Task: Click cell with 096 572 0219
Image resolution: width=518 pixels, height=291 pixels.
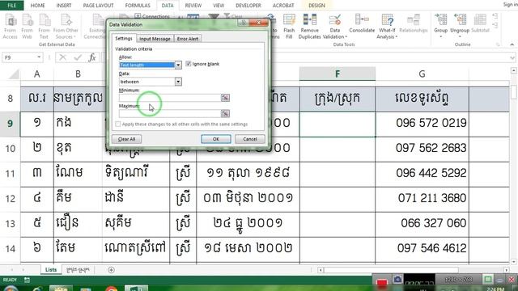Action: coord(422,124)
